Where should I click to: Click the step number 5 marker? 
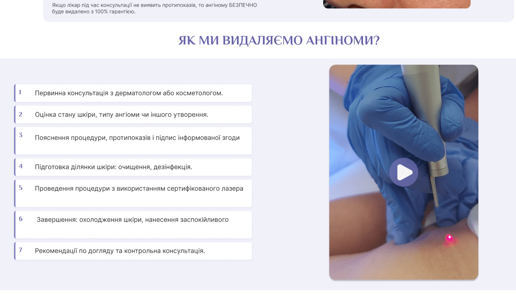point(21,188)
